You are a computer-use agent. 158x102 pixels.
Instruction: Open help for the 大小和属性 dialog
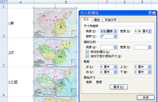click(150, 13)
